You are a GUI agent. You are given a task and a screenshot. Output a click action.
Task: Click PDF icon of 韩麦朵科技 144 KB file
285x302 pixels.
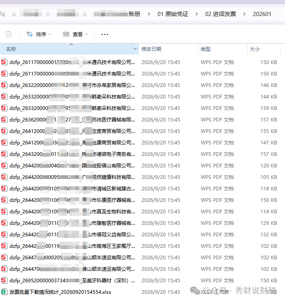(4, 96)
